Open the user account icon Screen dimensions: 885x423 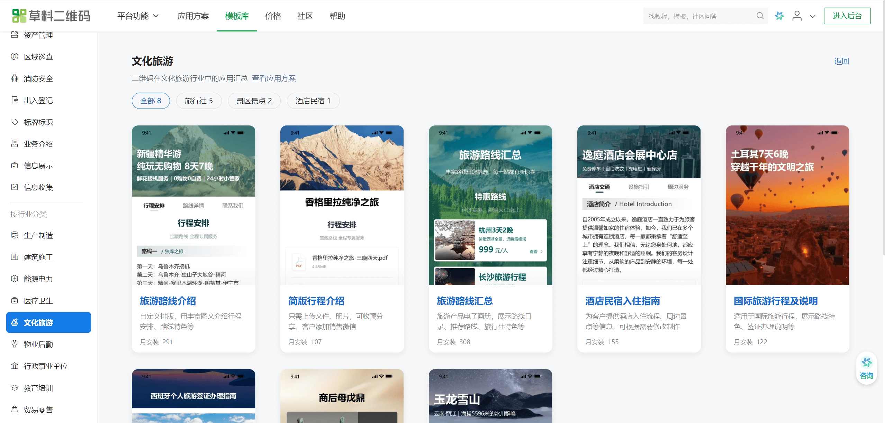click(x=797, y=16)
